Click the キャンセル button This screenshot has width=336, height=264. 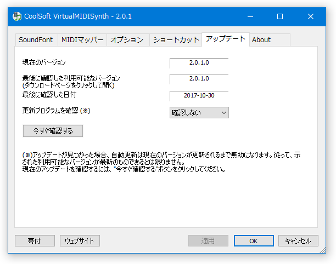pyautogui.click(x=298, y=240)
